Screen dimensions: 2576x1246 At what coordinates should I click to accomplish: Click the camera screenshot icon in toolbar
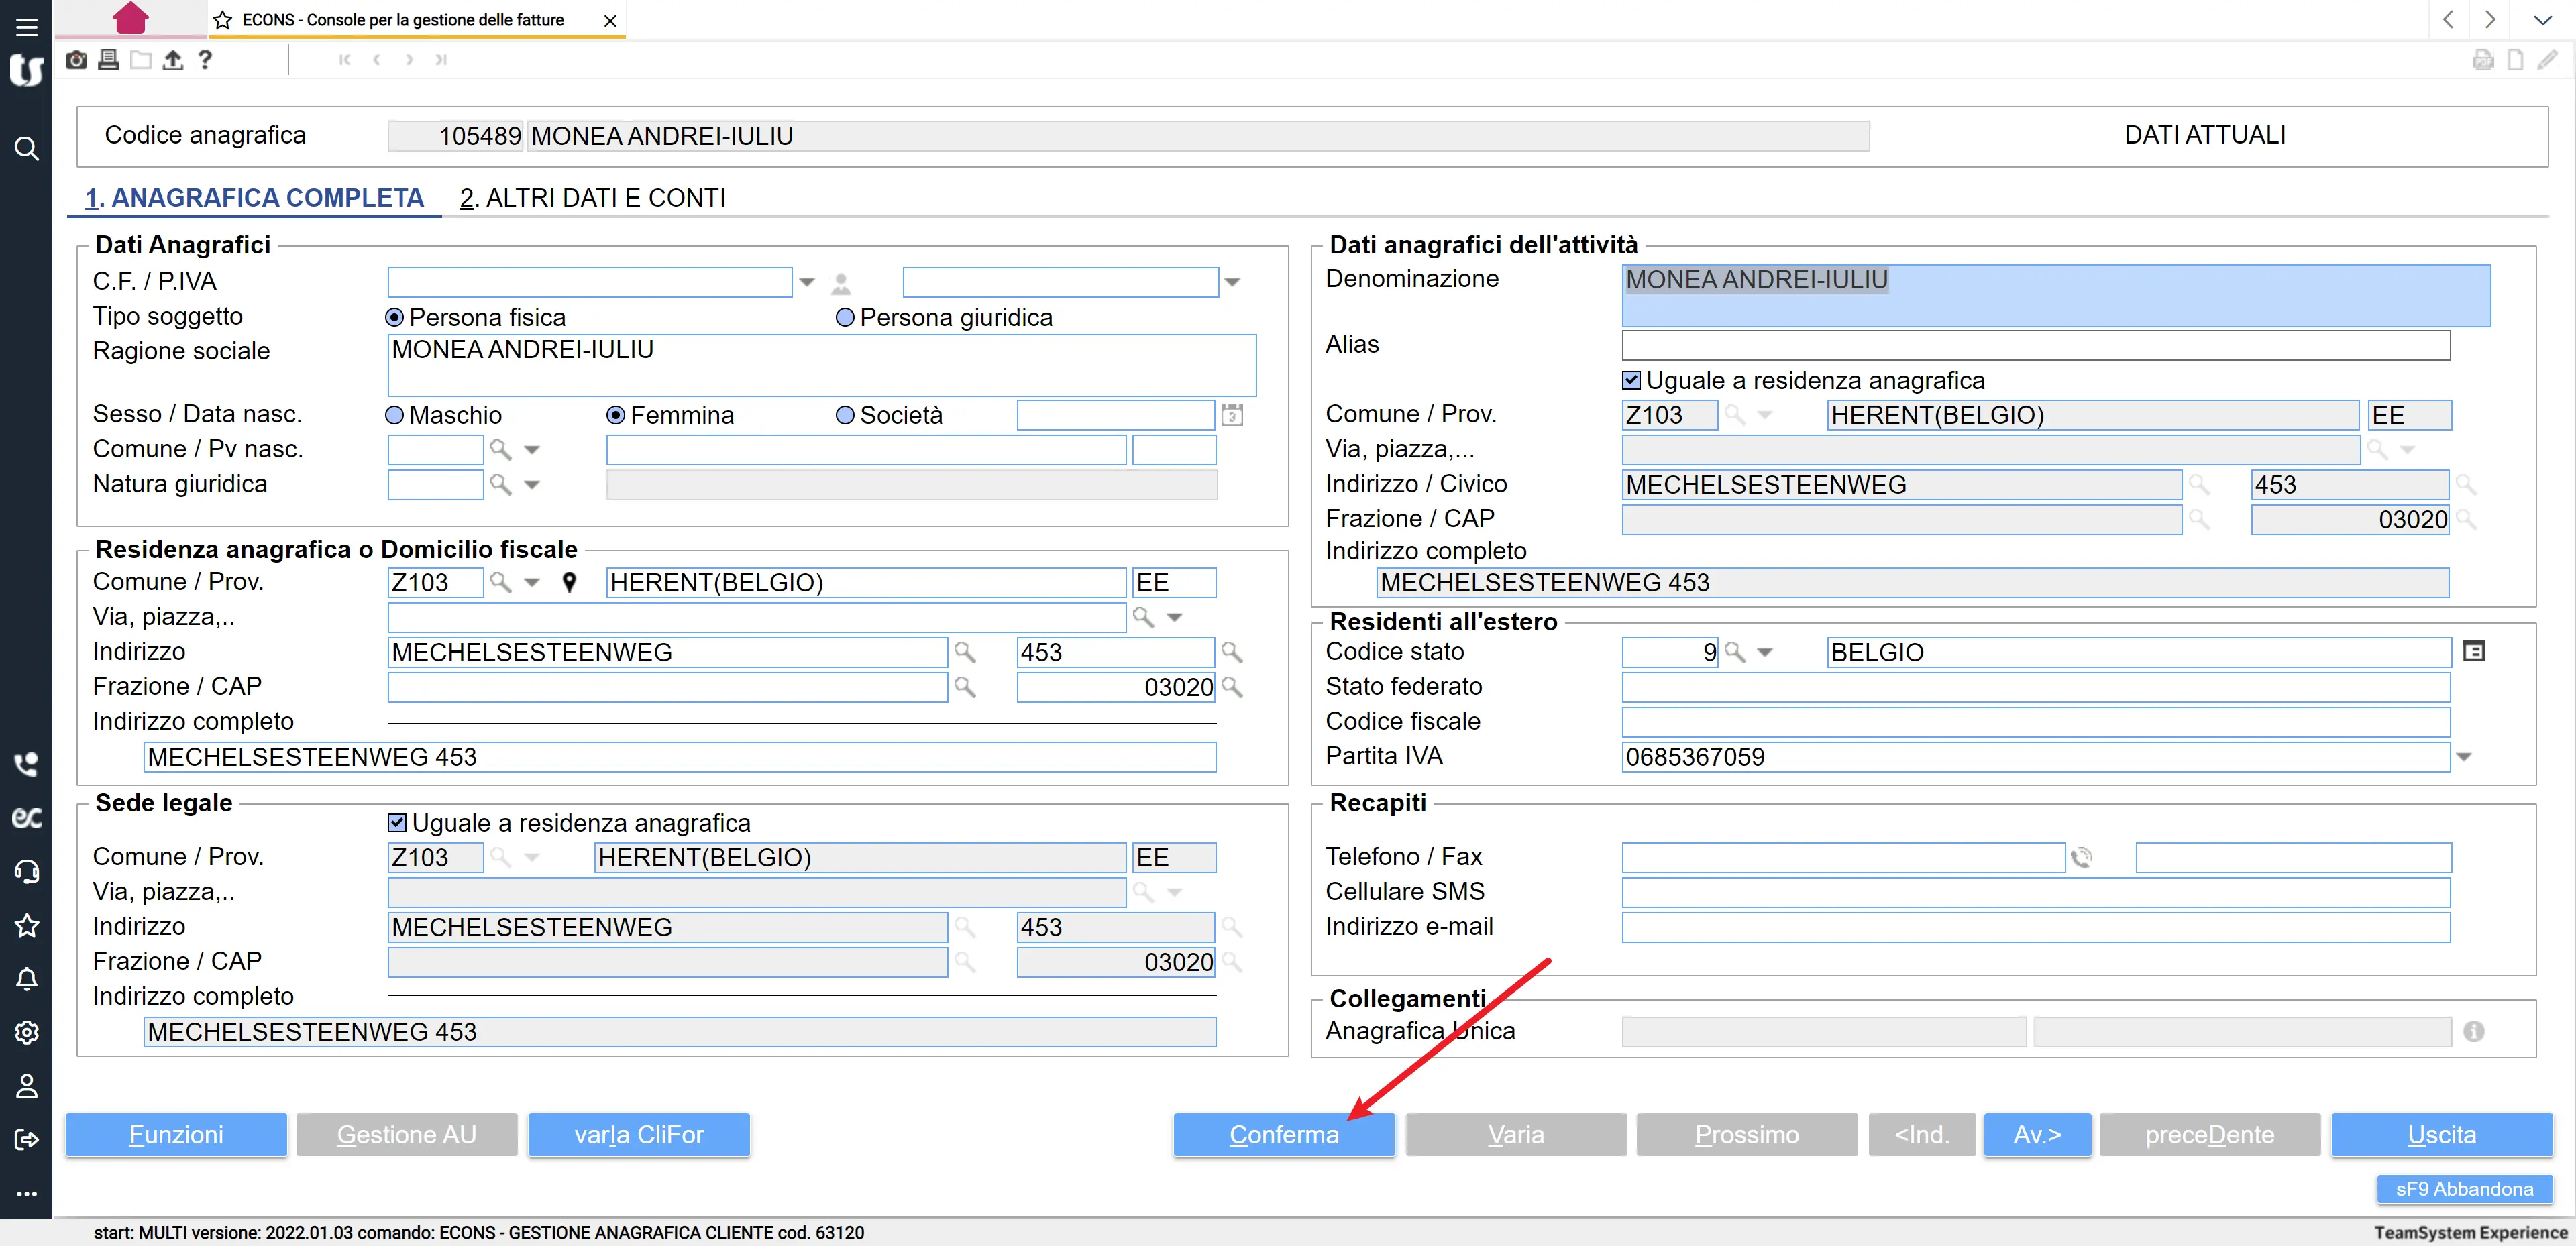76,60
